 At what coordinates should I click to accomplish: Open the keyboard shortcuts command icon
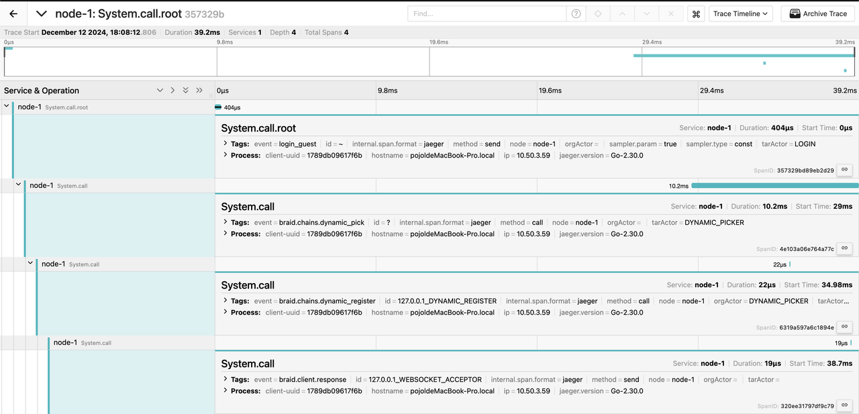click(696, 13)
